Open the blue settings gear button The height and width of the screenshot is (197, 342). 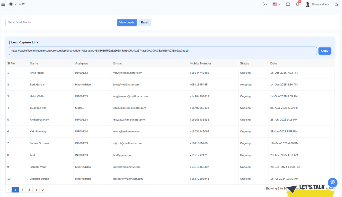332,182
